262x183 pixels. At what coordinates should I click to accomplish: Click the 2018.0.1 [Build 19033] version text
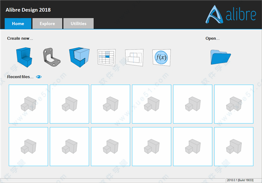coord(240,180)
